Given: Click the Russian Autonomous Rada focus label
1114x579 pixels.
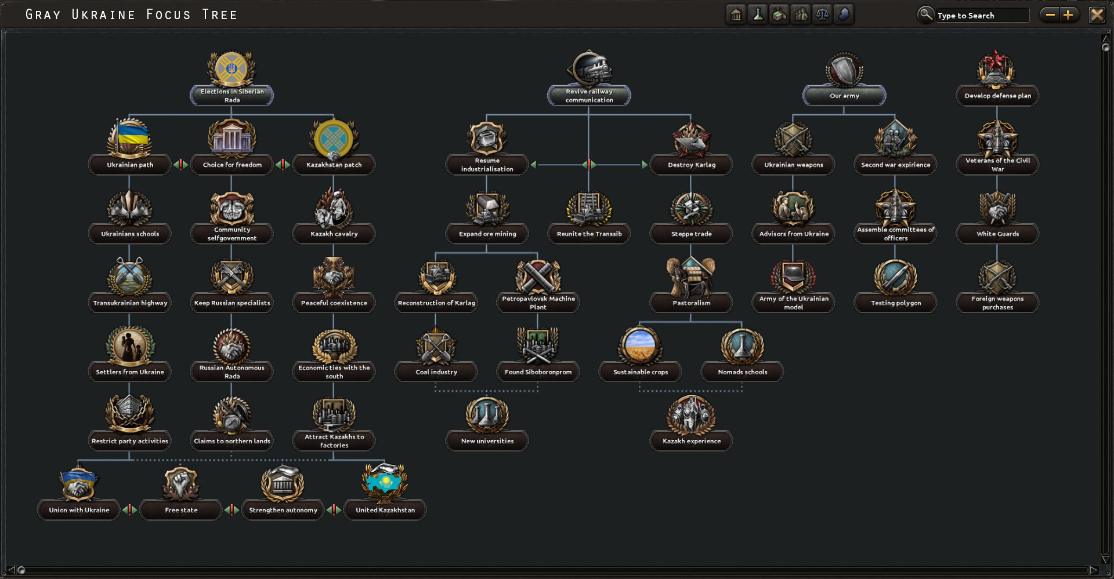Looking at the screenshot, I should coord(232,372).
